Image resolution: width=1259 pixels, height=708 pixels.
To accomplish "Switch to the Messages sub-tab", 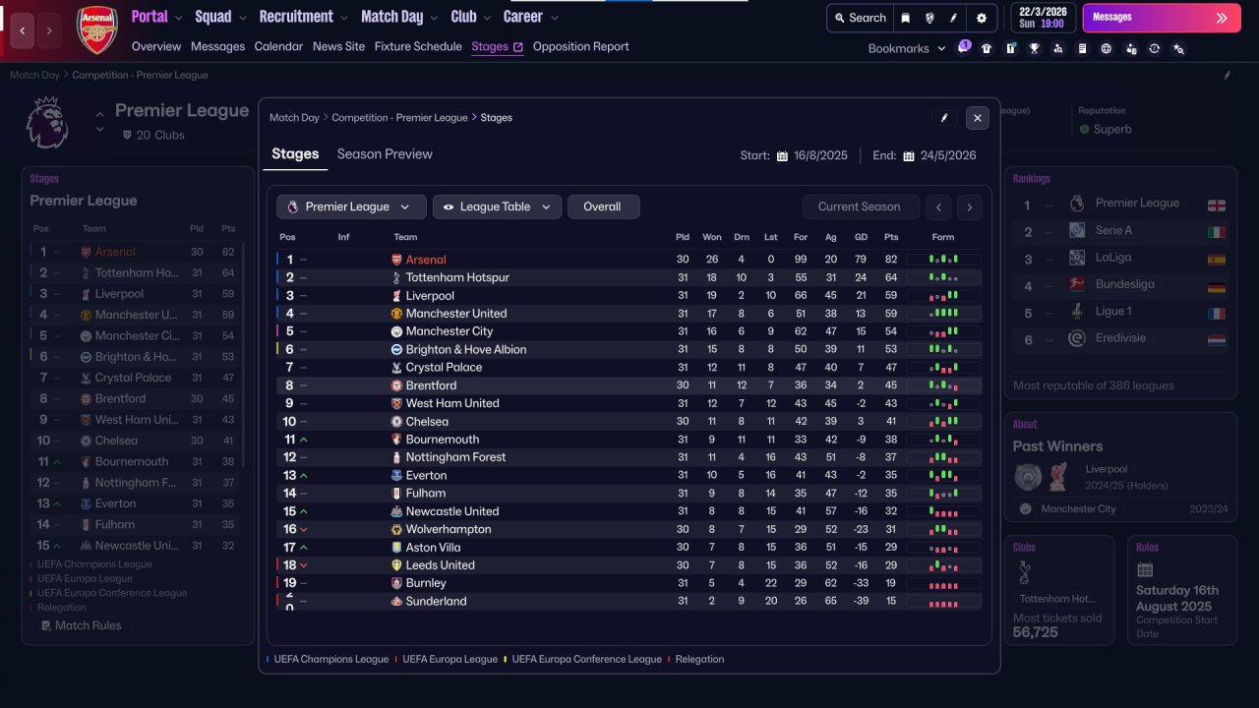I will click(217, 46).
